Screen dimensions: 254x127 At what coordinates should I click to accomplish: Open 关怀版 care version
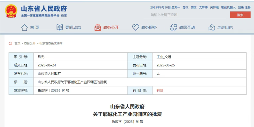coord(214,8)
